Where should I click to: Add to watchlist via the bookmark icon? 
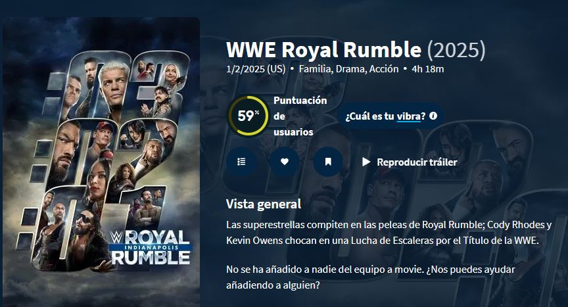coord(328,162)
